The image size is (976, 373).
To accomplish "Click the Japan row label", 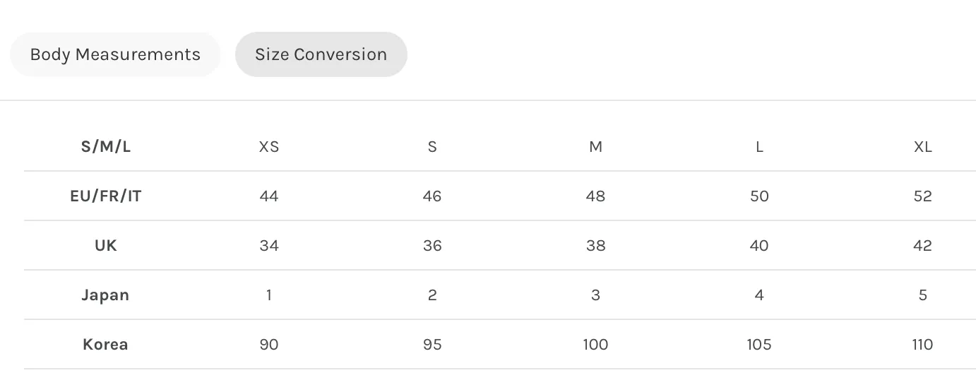I will pos(106,295).
